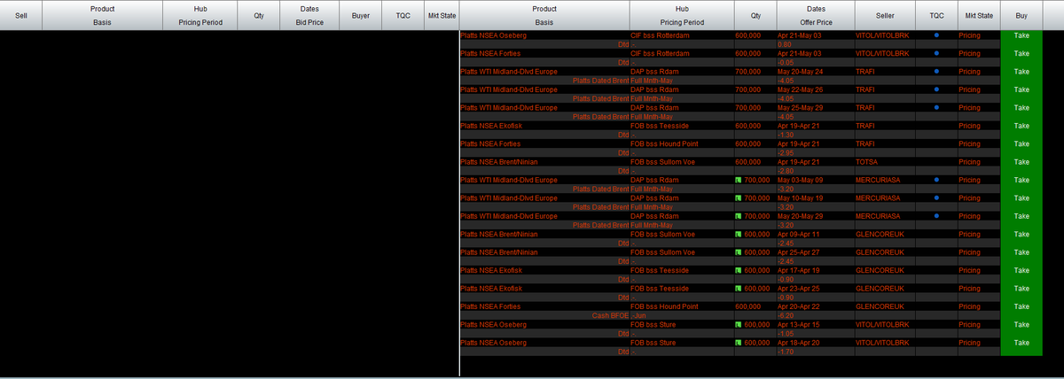
Task: Click green qty flag on Oseberg Apr 13-Apr 15 row
Action: point(739,324)
